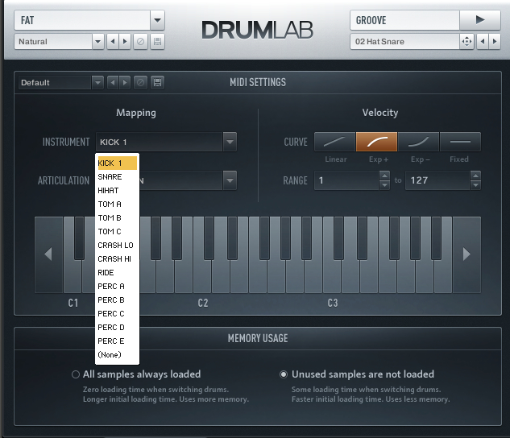Click the drag-MIDI crosshair icon beside 02 Hat Snare
510x438 pixels.
(466, 42)
